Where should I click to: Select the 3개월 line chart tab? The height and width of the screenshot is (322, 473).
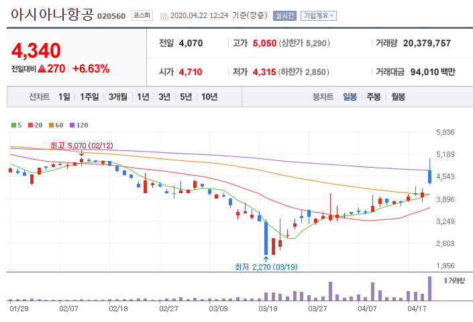click(x=118, y=97)
